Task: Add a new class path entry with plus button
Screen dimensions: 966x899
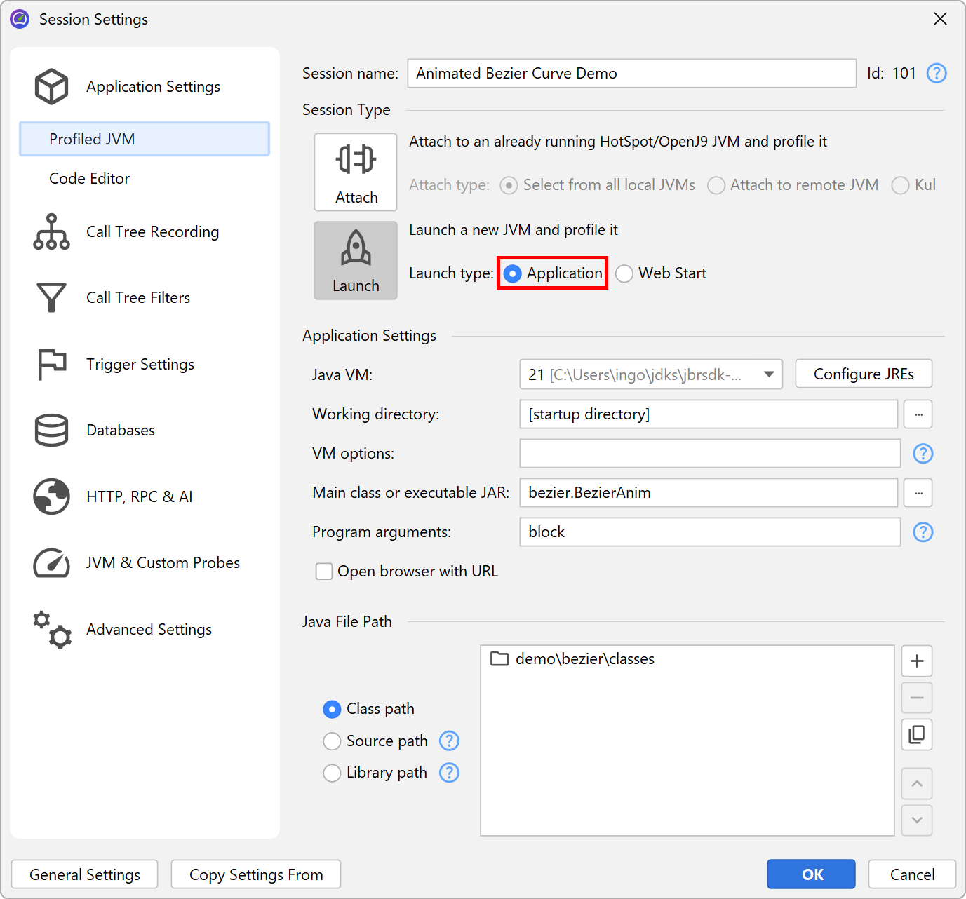Action: coord(916,661)
